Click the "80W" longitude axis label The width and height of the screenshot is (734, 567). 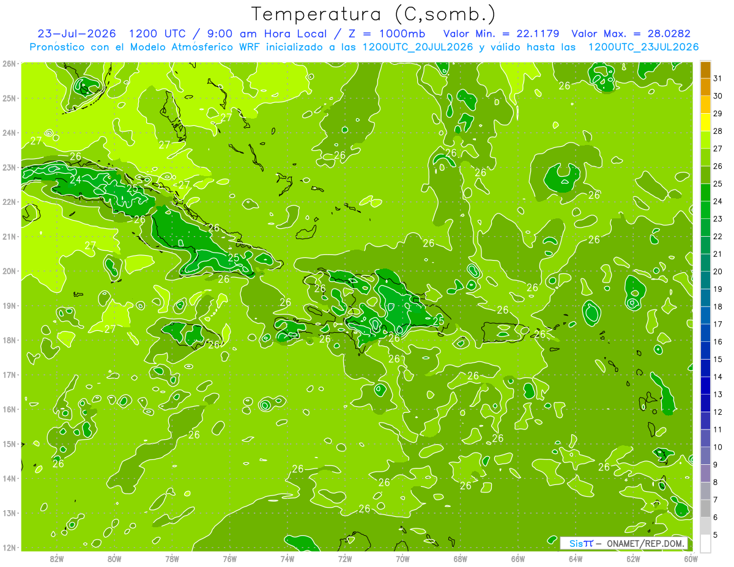tap(114, 558)
